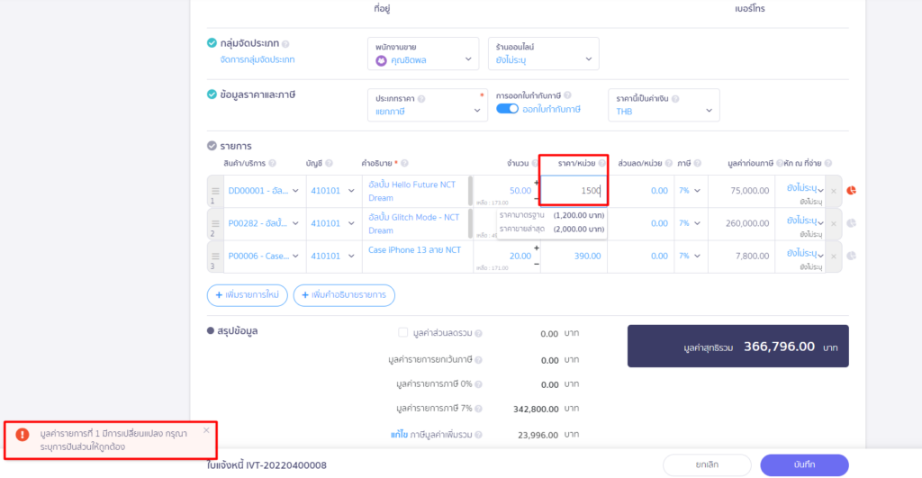Click the unit price field of row 3
This screenshot has height=478, width=922.
coord(574,256)
